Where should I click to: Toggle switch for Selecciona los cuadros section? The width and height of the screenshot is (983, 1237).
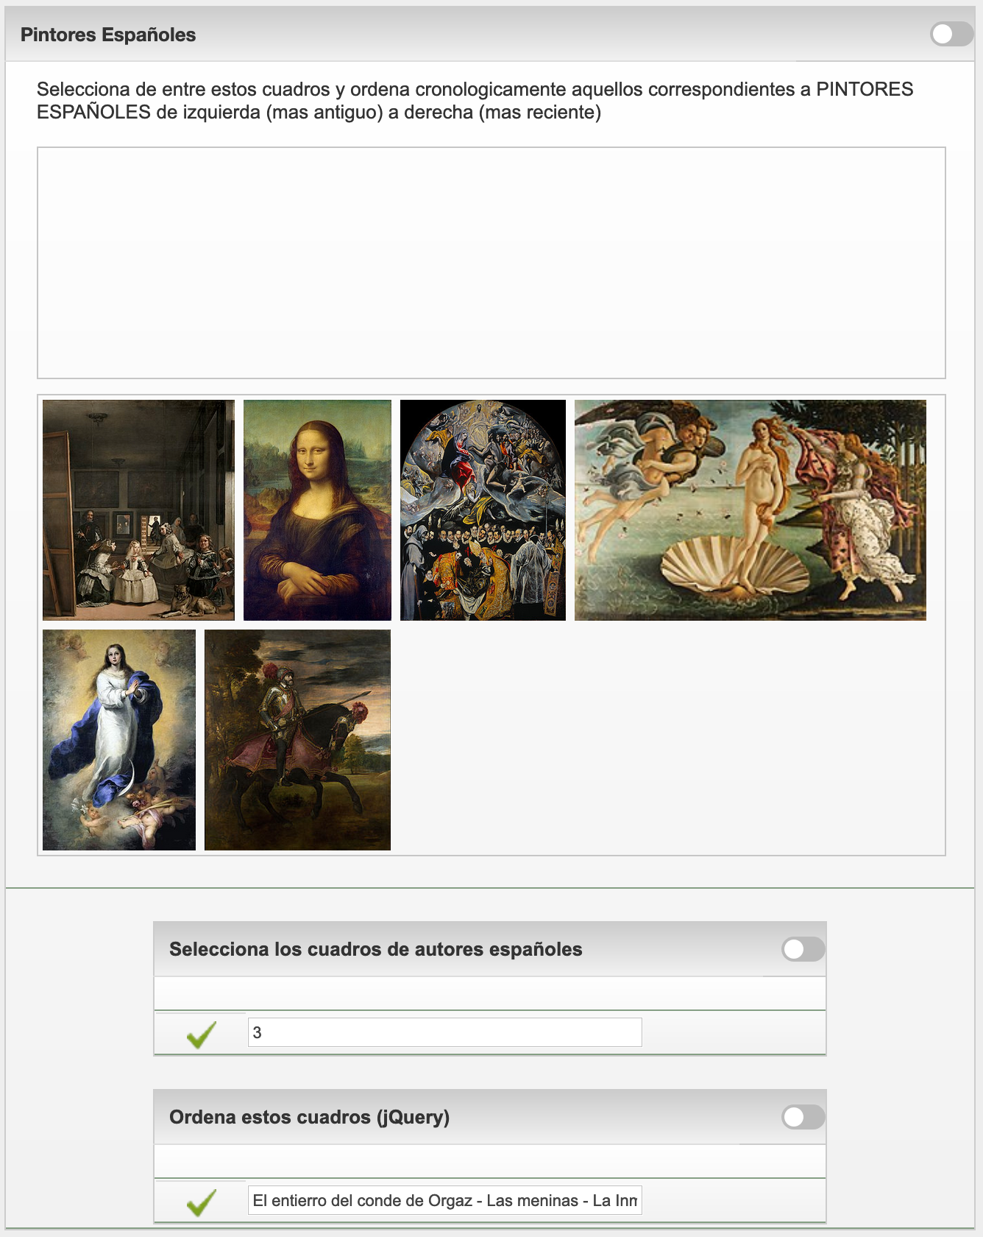click(x=803, y=949)
